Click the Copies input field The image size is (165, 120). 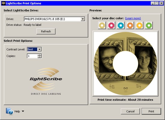[x=32, y=56]
